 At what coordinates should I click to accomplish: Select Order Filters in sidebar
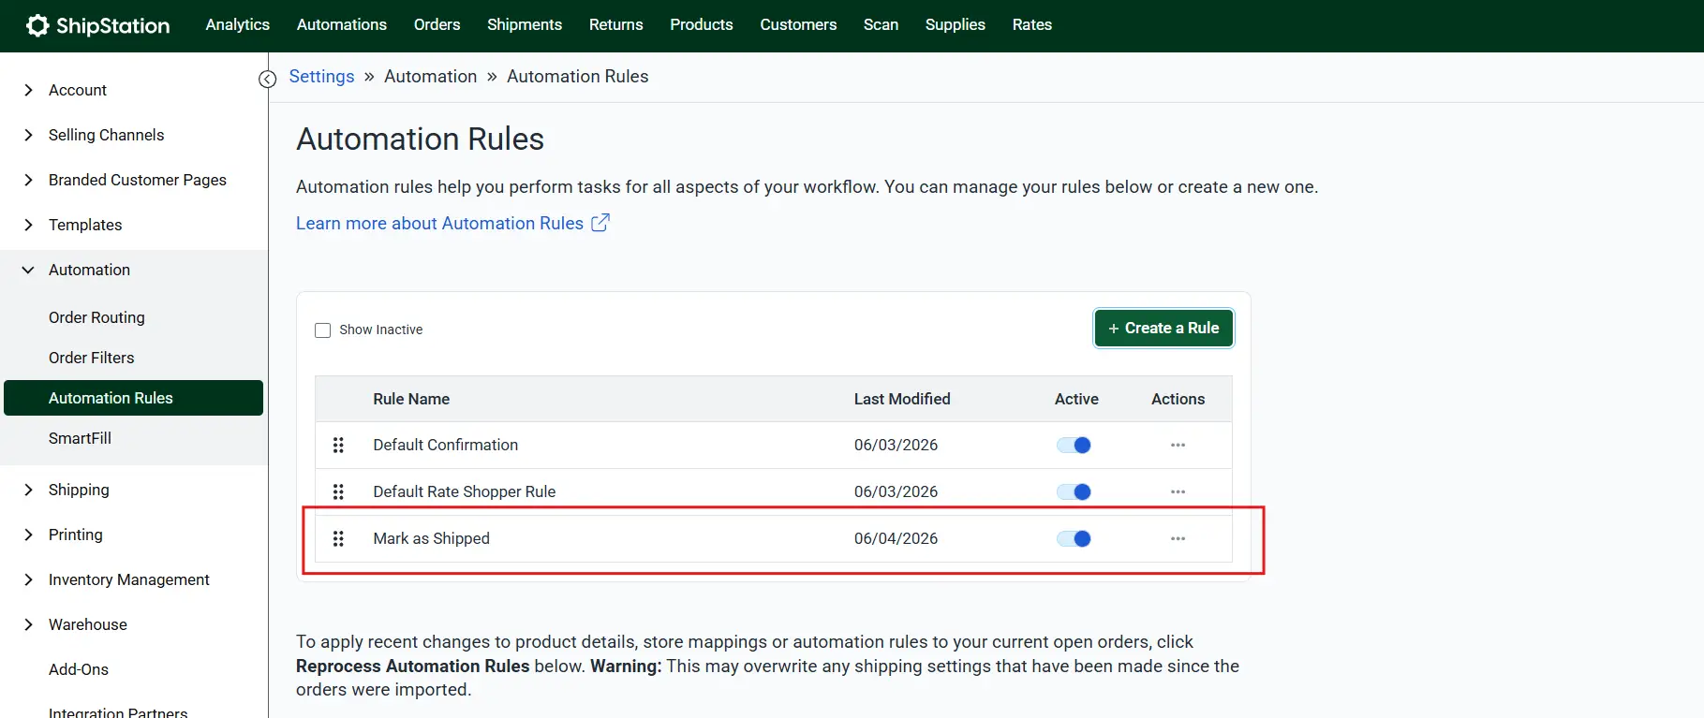click(x=91, y=358)
